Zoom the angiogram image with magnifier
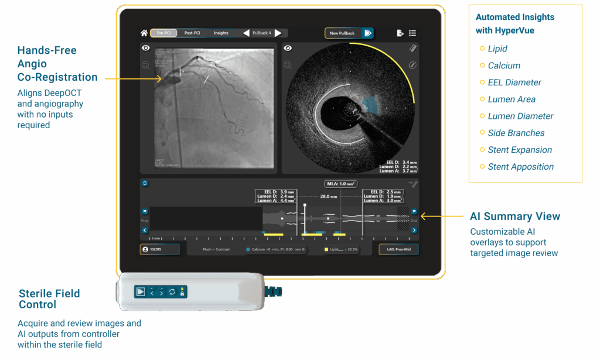This screenshot has width=600, height=361. coord(145,65)
